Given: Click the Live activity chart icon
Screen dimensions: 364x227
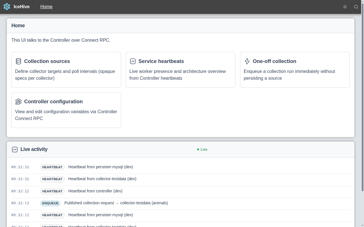Looking at the screenshot, I should pos(15,150).
